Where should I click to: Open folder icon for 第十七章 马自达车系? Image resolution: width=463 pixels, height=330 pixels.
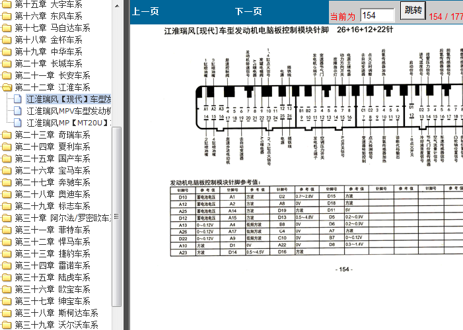click(x=7, y=28)
